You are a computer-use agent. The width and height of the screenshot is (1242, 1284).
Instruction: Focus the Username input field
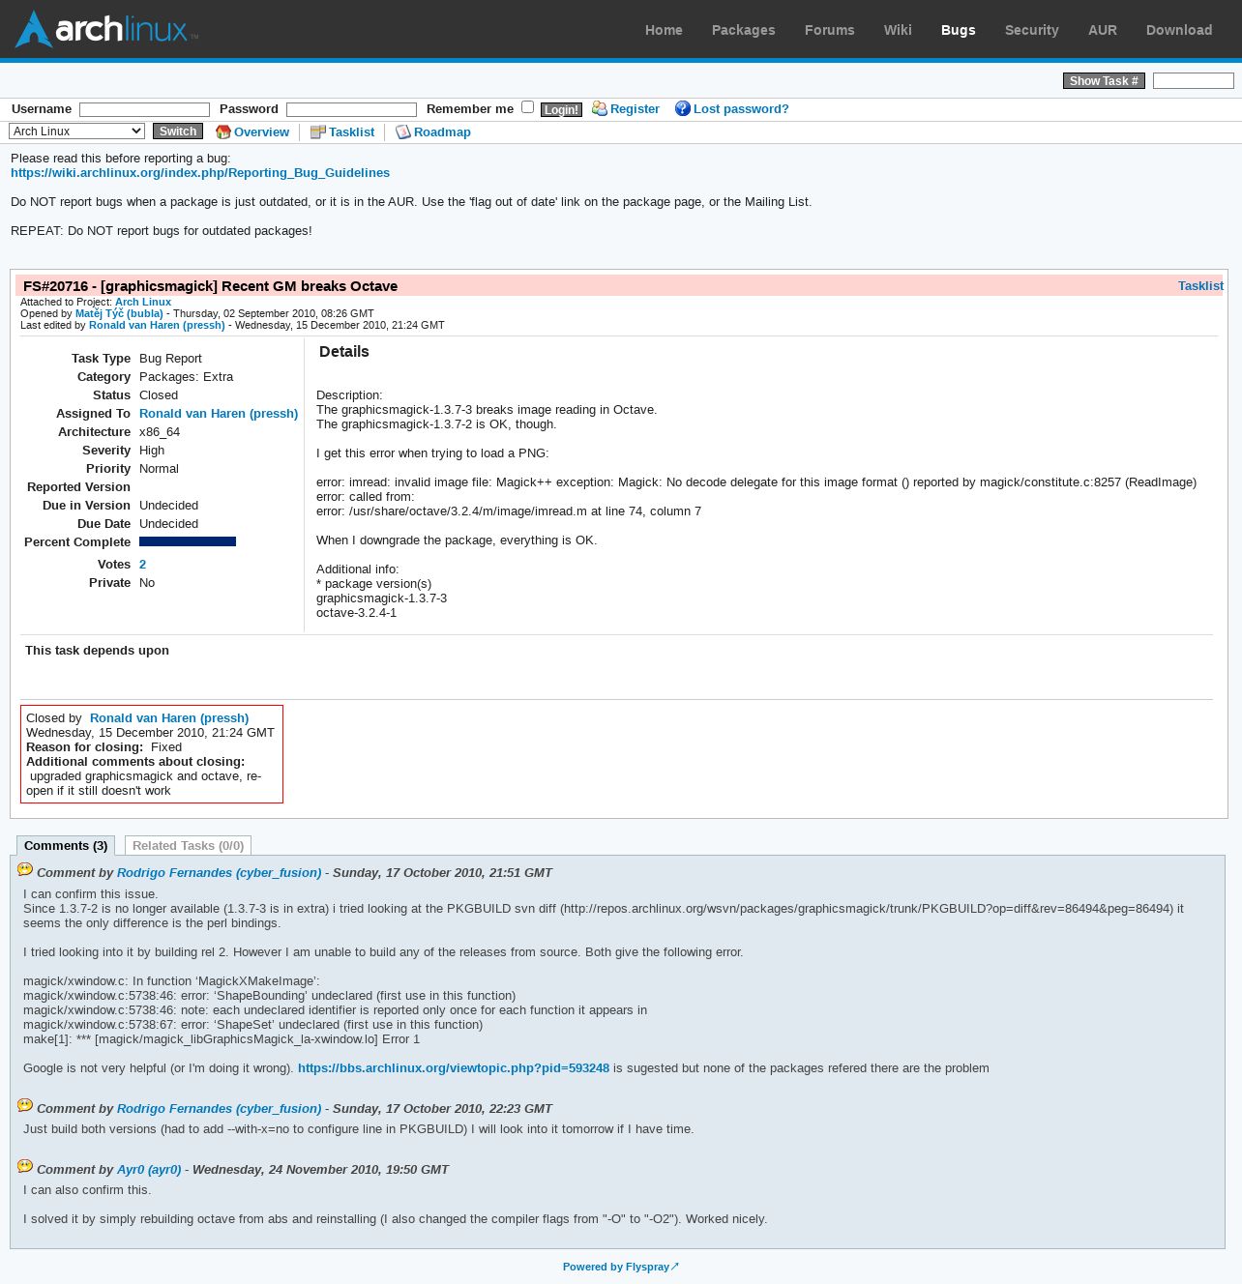click(x=144, y=110)
